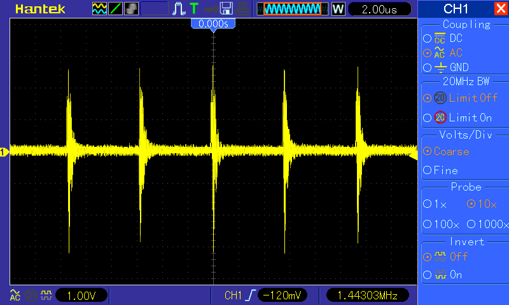This screenshot has width=509, height=305.
Task: Click the pulse trigger icon
Action: [x=179, y=9]
